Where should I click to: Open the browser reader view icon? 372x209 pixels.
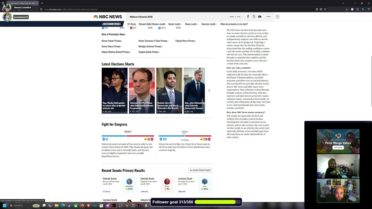(317, 9)
